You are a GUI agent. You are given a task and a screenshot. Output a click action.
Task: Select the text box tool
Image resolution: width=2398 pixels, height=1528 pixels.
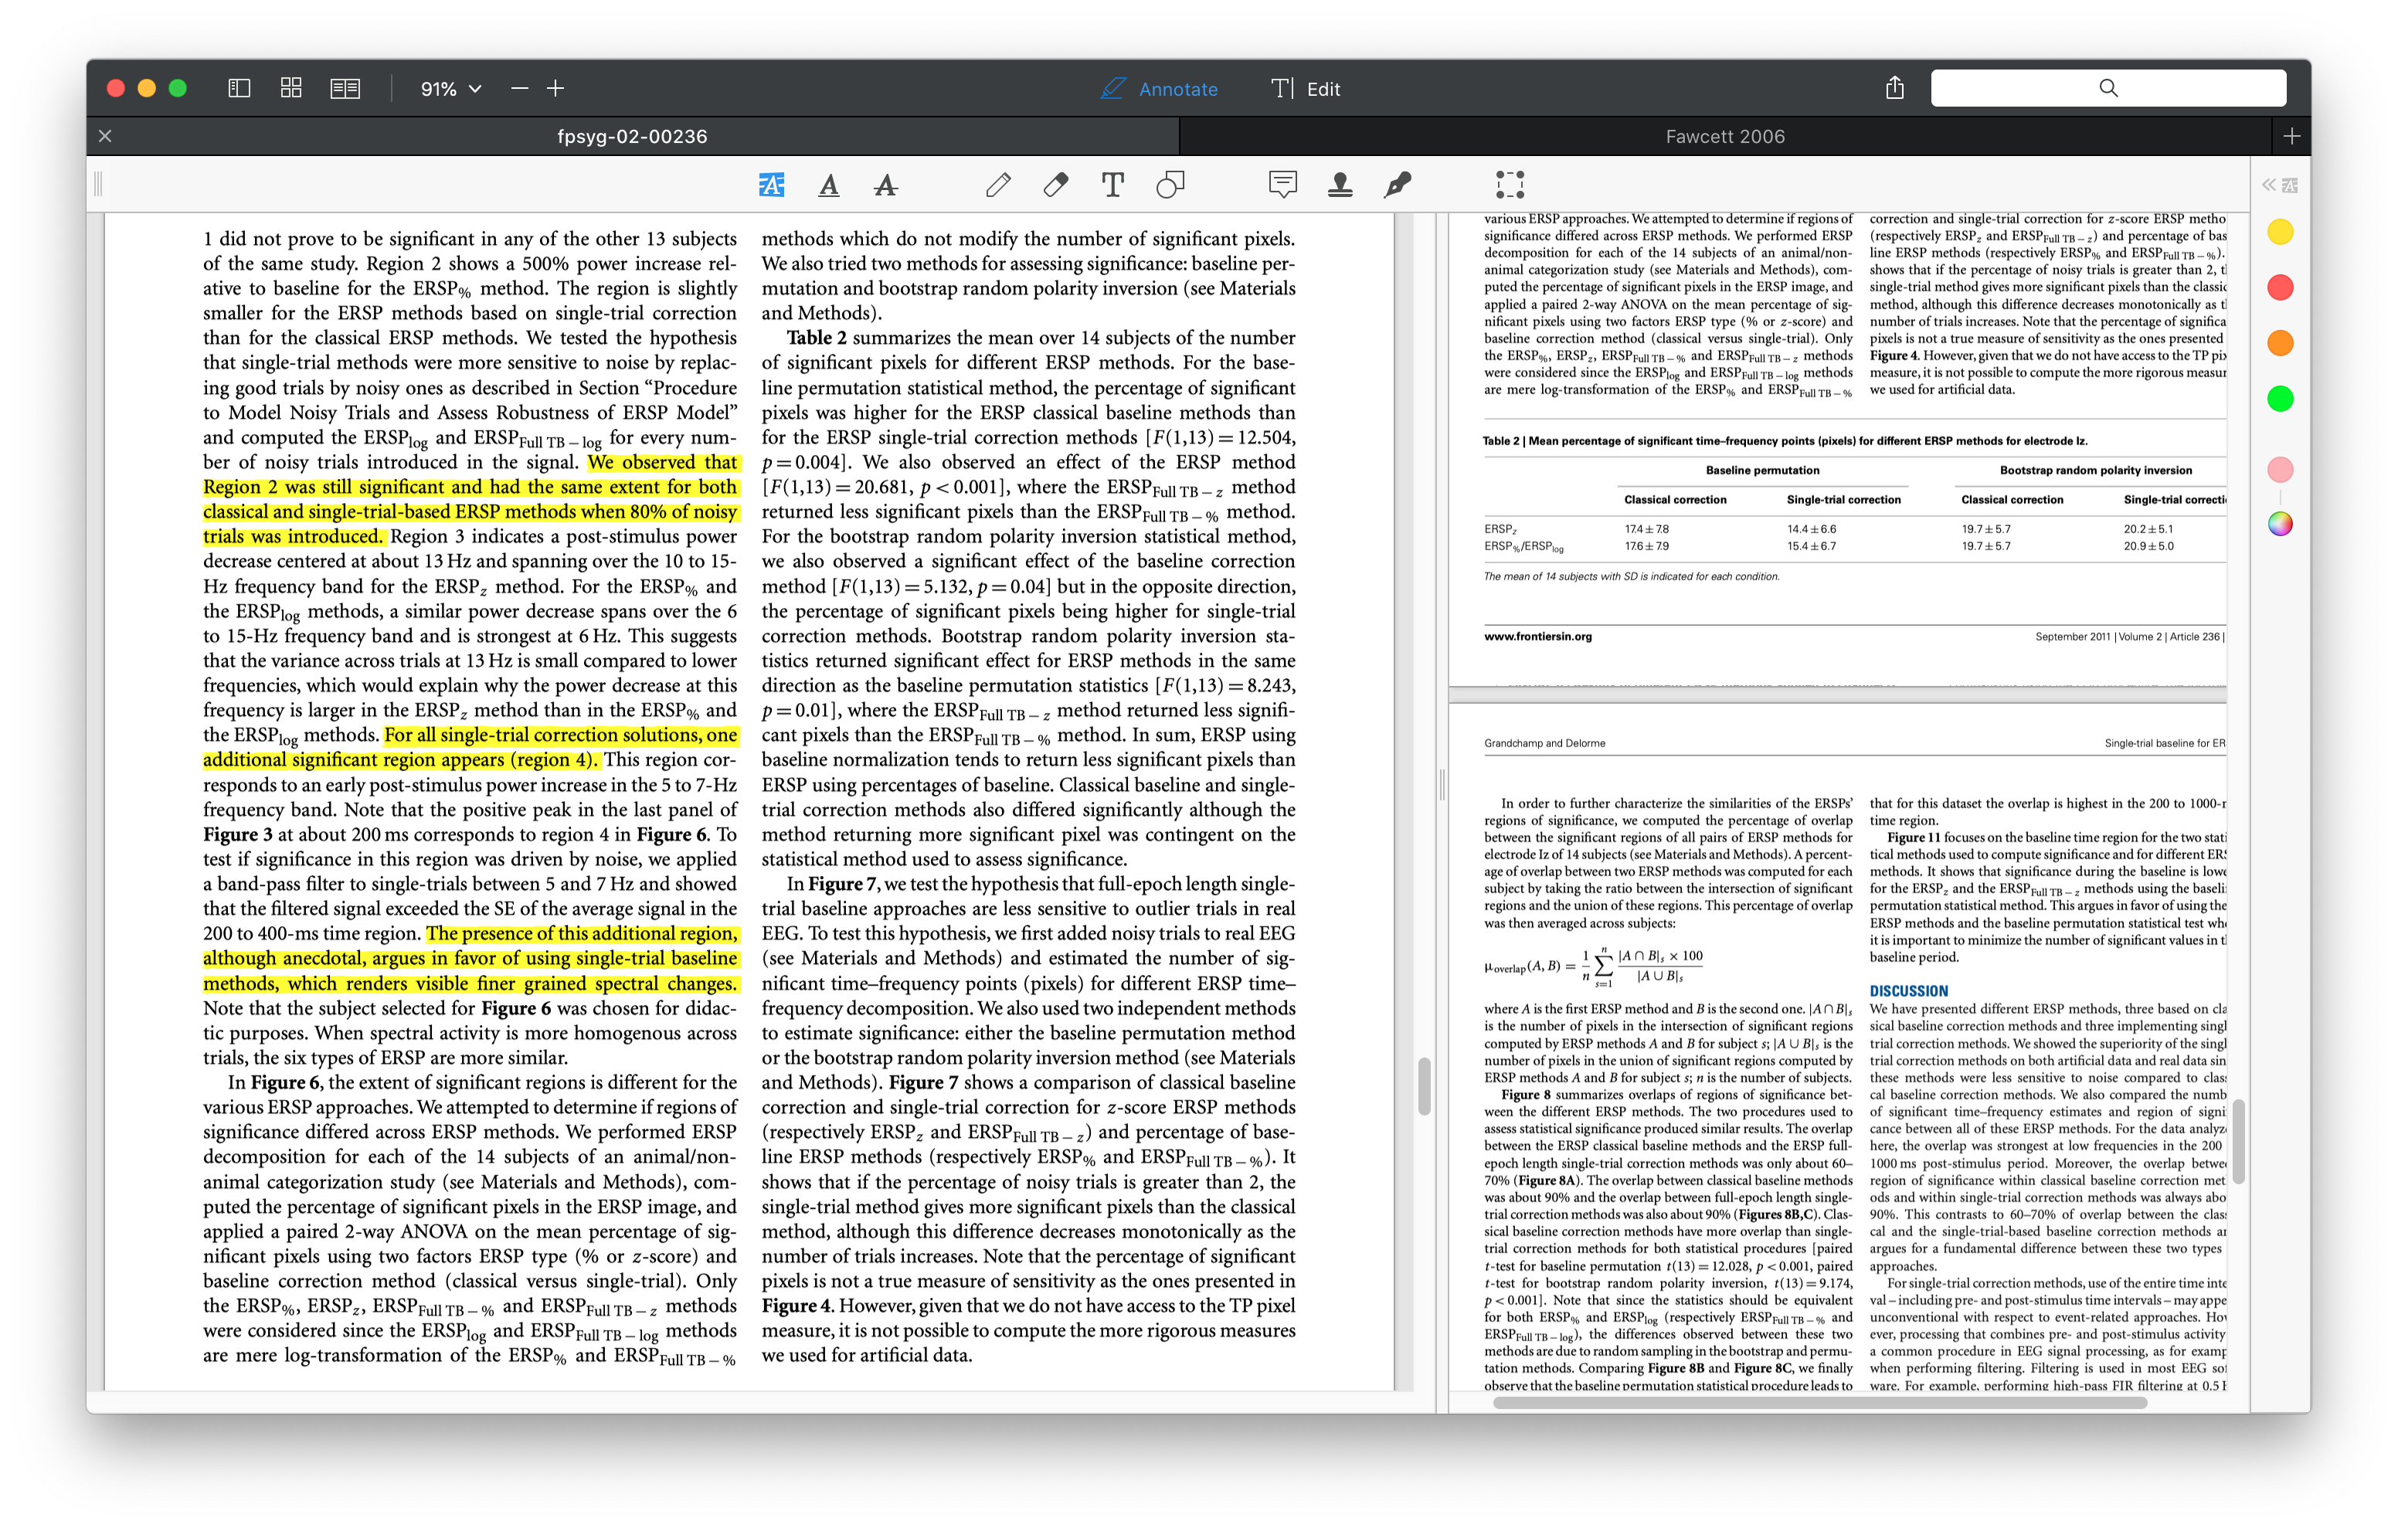point(1112,185)
